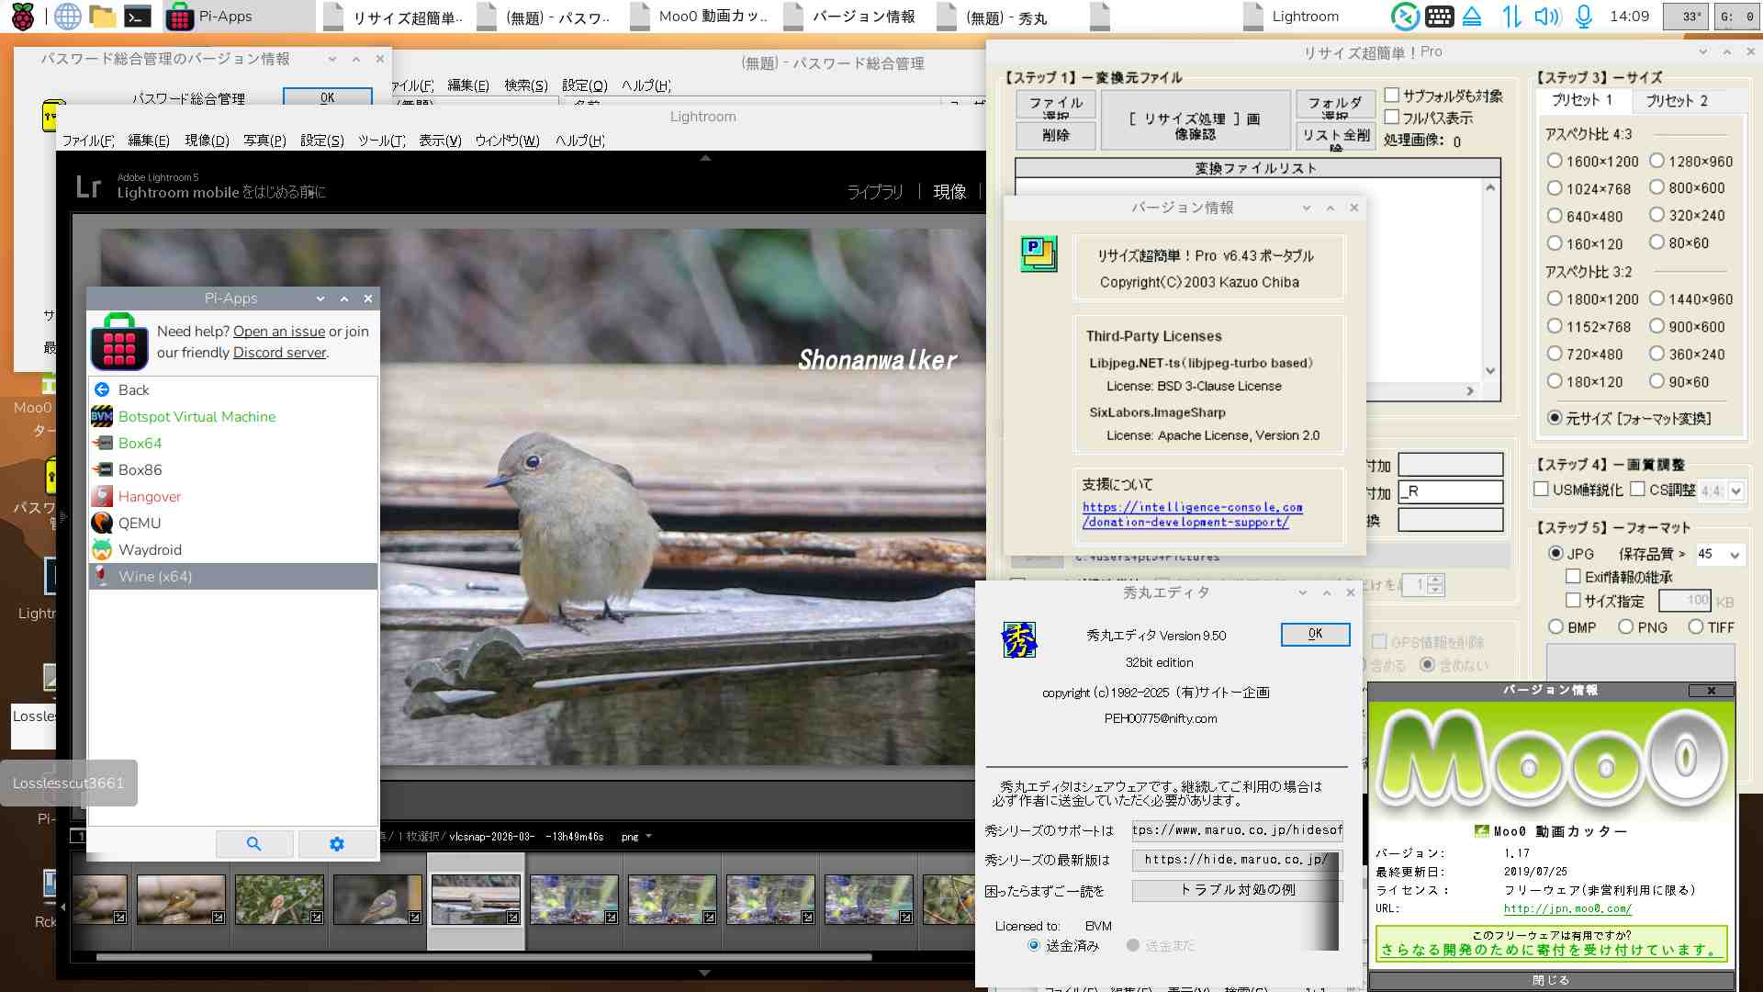This screenshot has height=992, width=1763.
Task: Open the Raspberry Pi main menu
Action: click(x=22, y=17)
